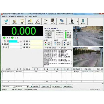
Task: Toggle 自动过磅 checkbox
Action: pyautogui.click(x=60, y=48)
